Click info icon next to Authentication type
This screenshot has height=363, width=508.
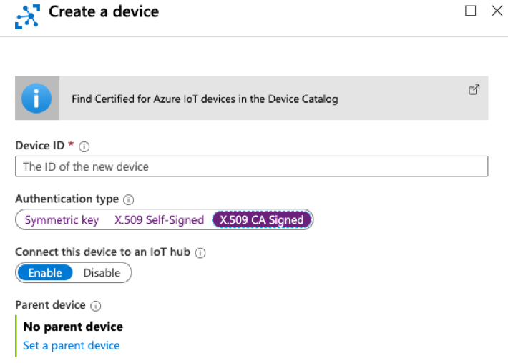pos(128,200)
